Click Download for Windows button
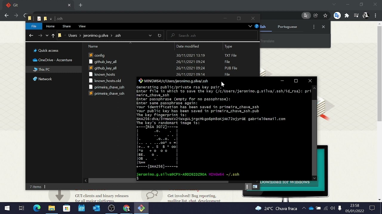Screen dimensions: 382x214 tap(285, 182)
